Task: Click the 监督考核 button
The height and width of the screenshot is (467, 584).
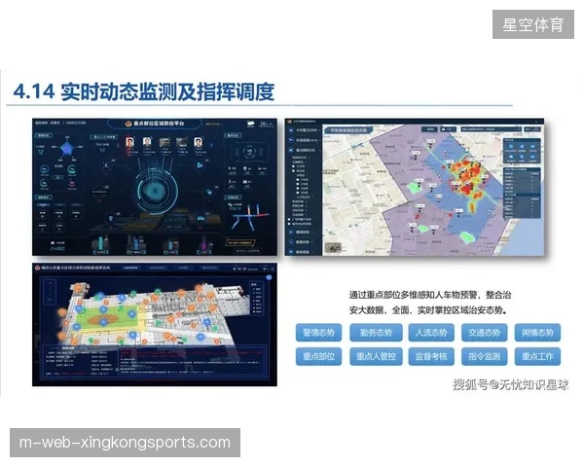Action: (x=431, y=356)
